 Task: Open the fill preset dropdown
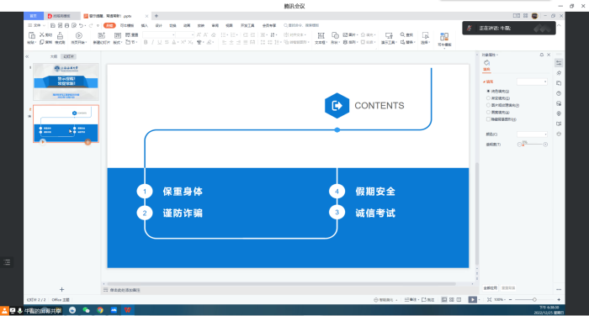[x=532, y=82]
